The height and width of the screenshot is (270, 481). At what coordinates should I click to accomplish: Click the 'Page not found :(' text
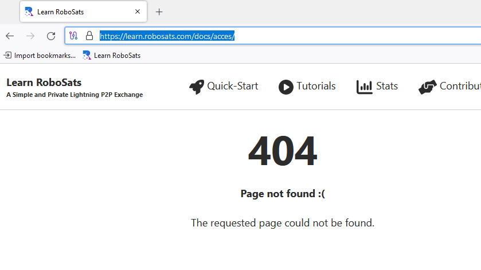(x=283, y=194)
